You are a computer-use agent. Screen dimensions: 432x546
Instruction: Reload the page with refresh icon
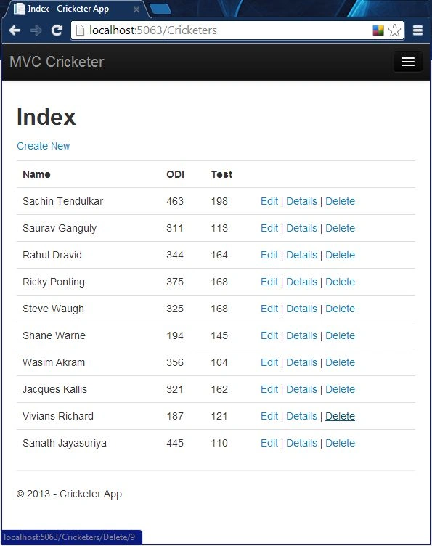point(57,30)
